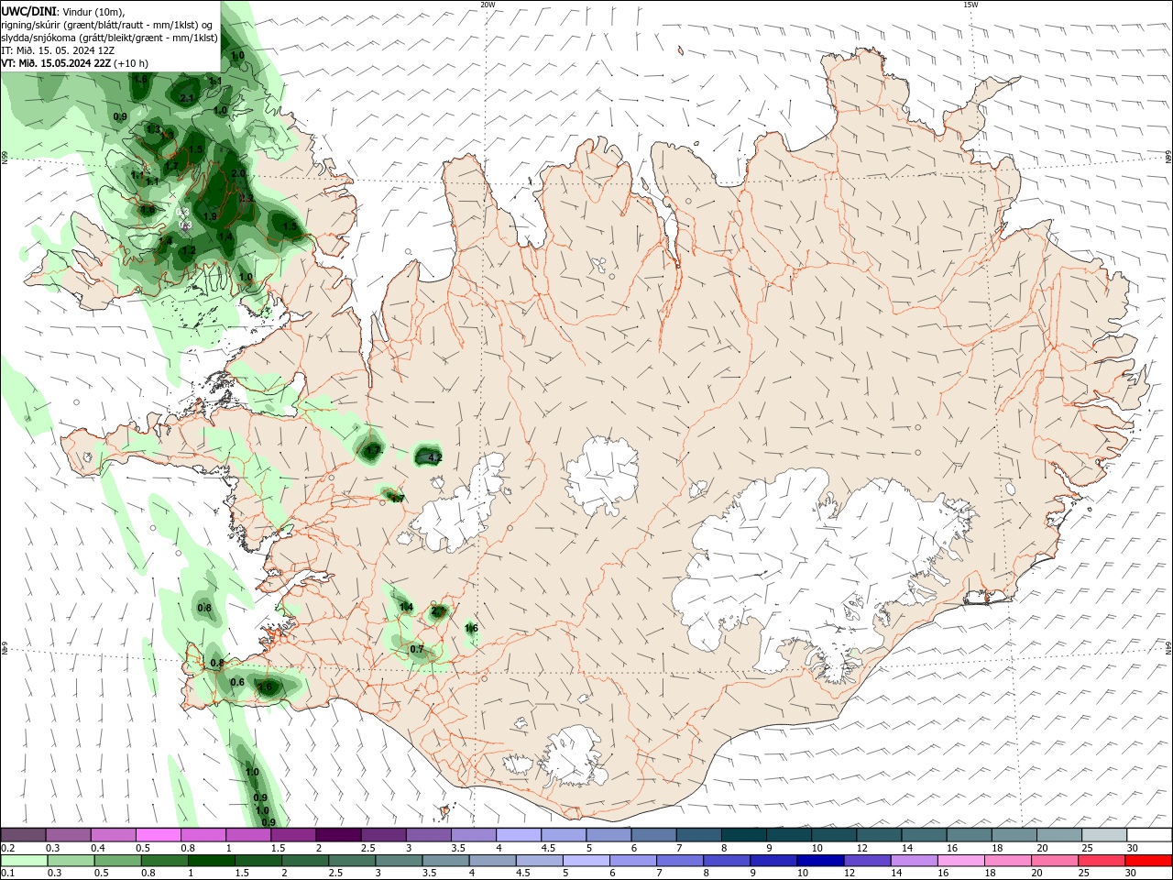Click the 0.6 precipitation value on the map
The width and height of the screenshot is (1173, 880).
(237, 682)
